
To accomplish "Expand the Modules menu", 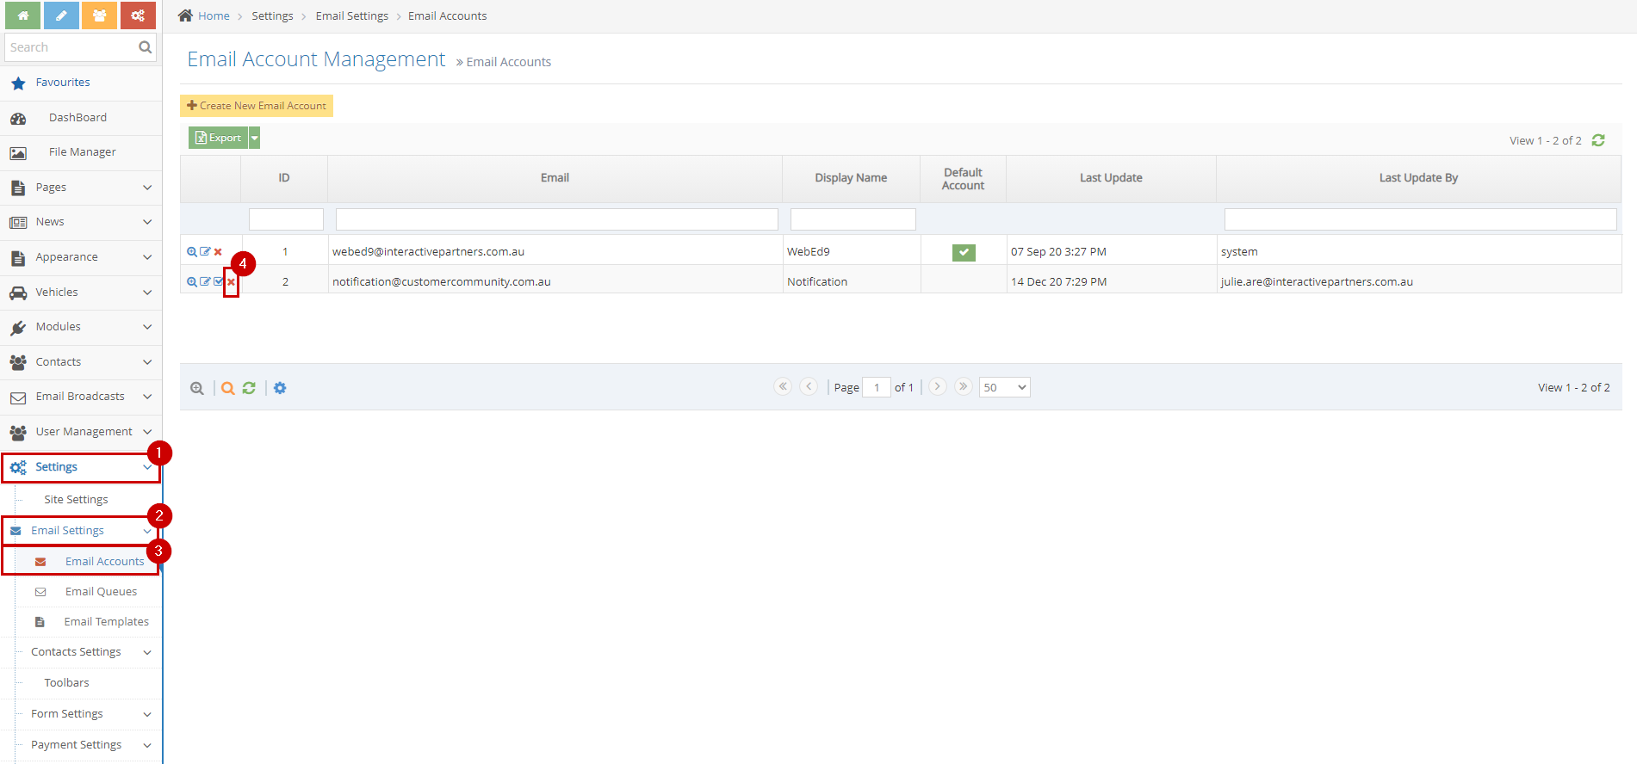I will [x=81, y=327].
